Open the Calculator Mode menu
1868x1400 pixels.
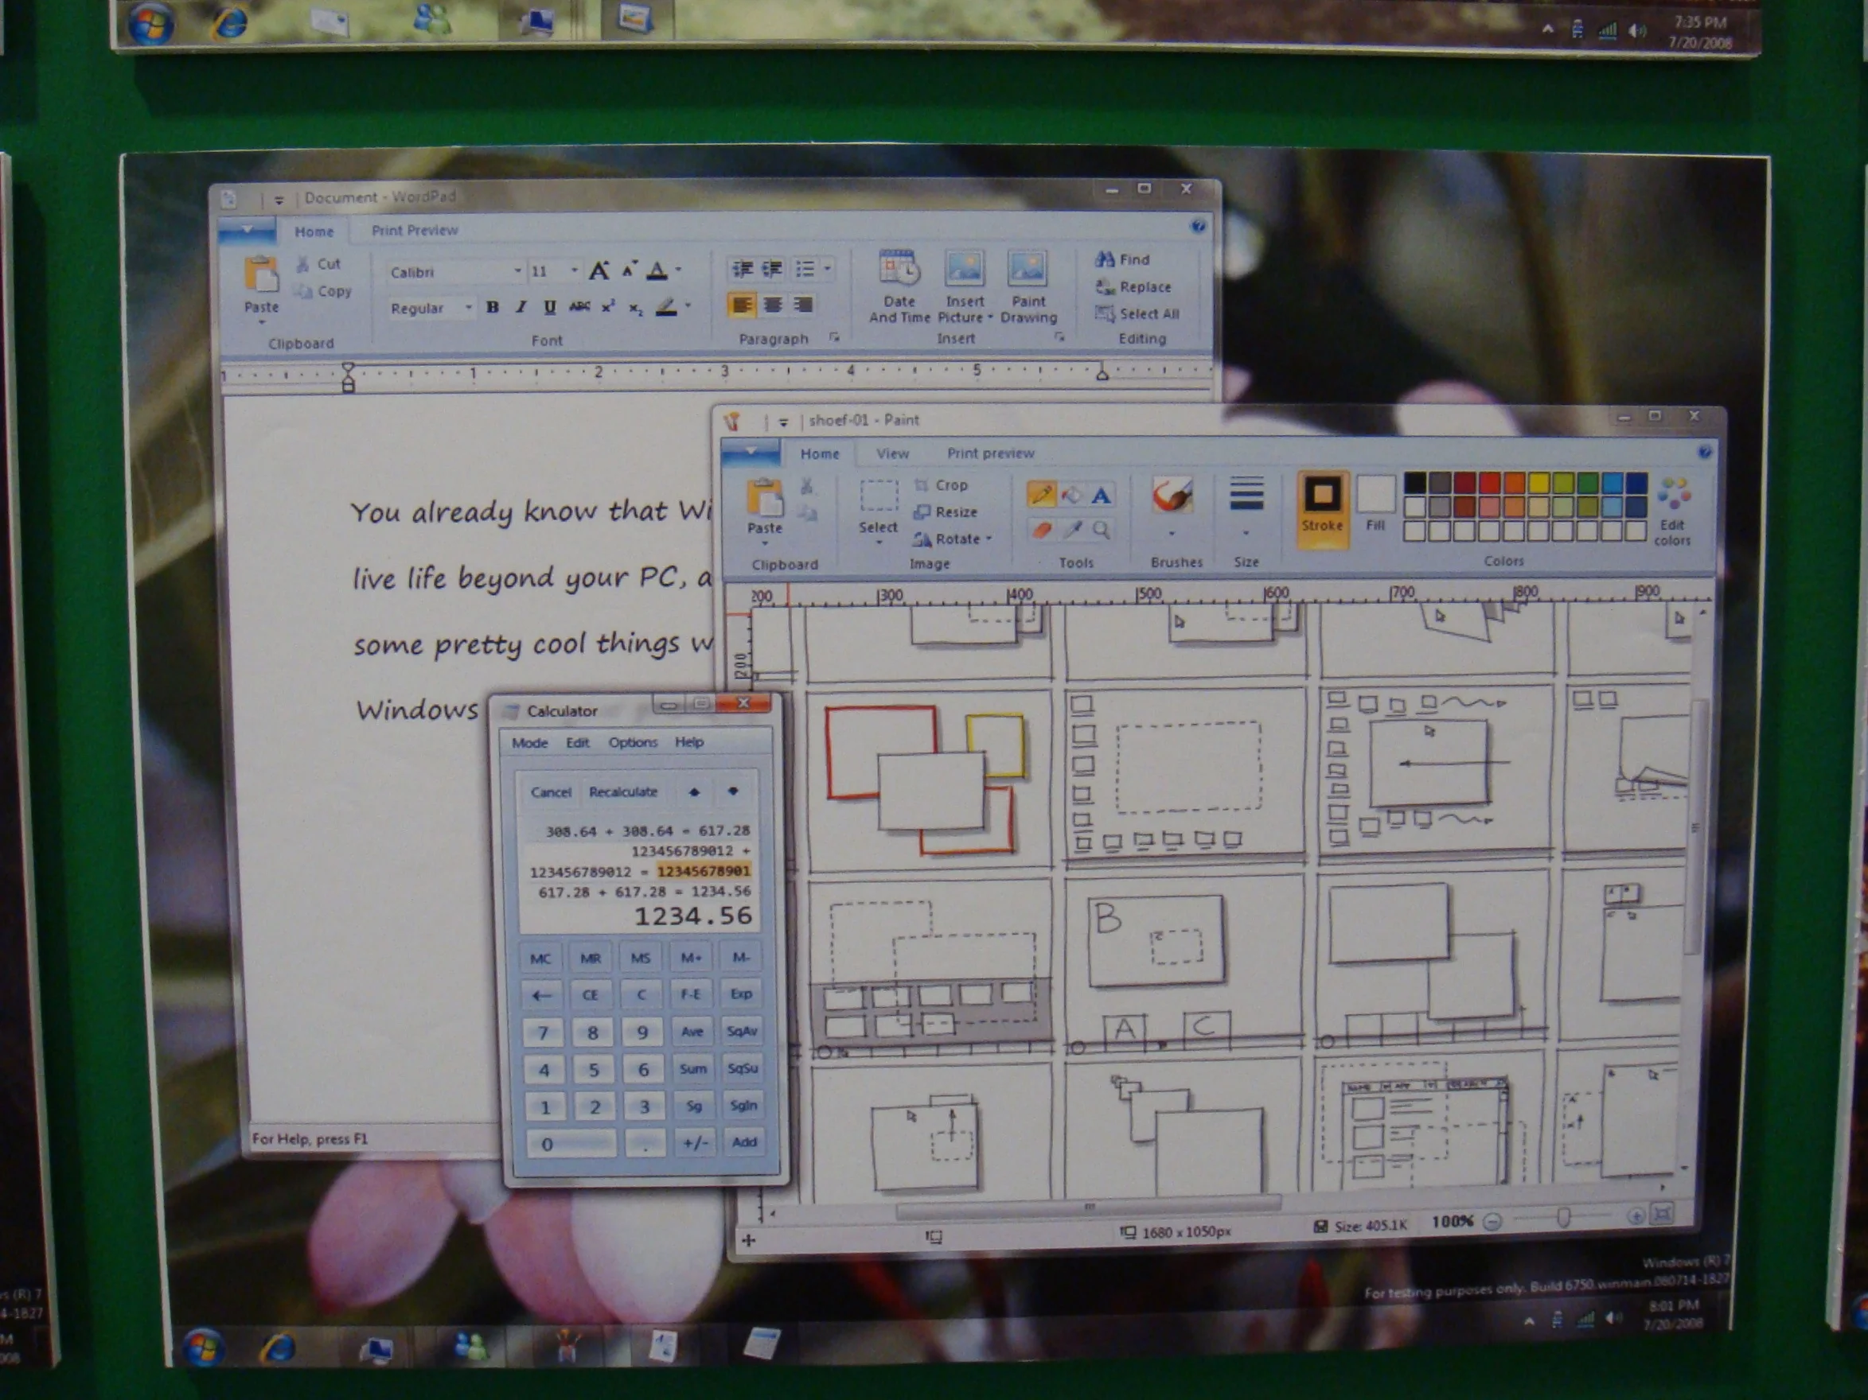coord(529,743)
